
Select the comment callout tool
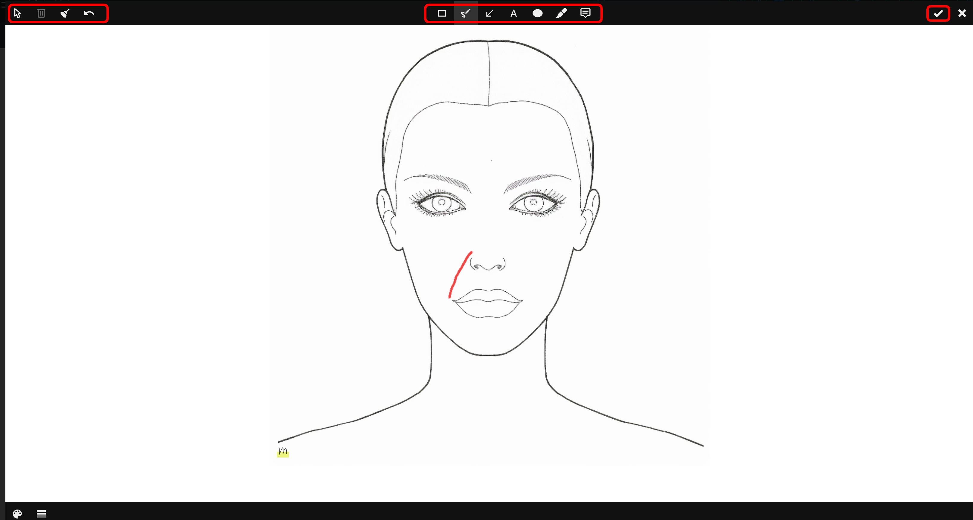click(585, 13)
